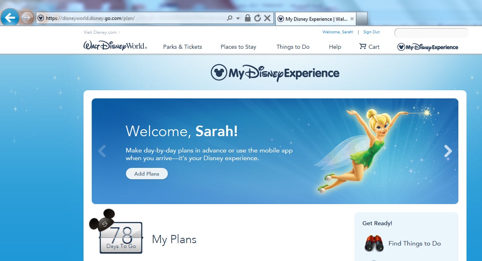The width and height of the screenshot is (482, 261).
Task: Open a new blank browser tab
Action: pyautogui.click(x=362, y=19)
